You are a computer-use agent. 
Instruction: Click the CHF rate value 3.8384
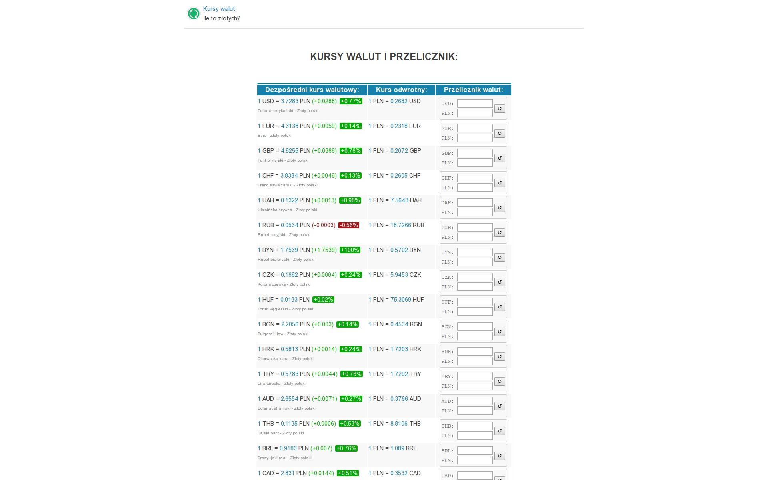click(x=289, y=176)
